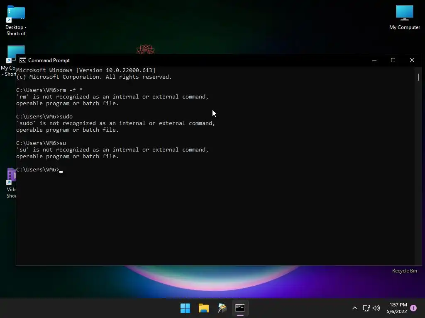Open the Windows Start menu

186,308
